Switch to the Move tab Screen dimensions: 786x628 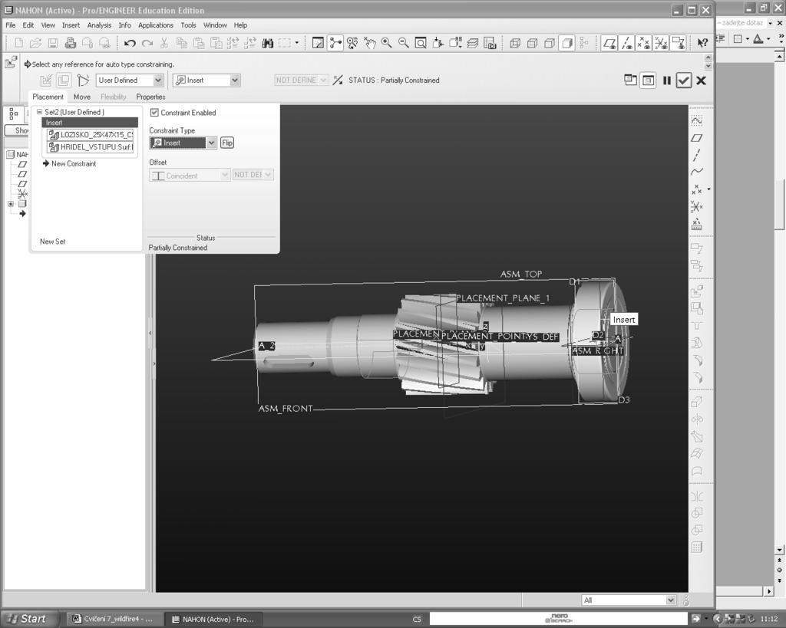[82, 97]
